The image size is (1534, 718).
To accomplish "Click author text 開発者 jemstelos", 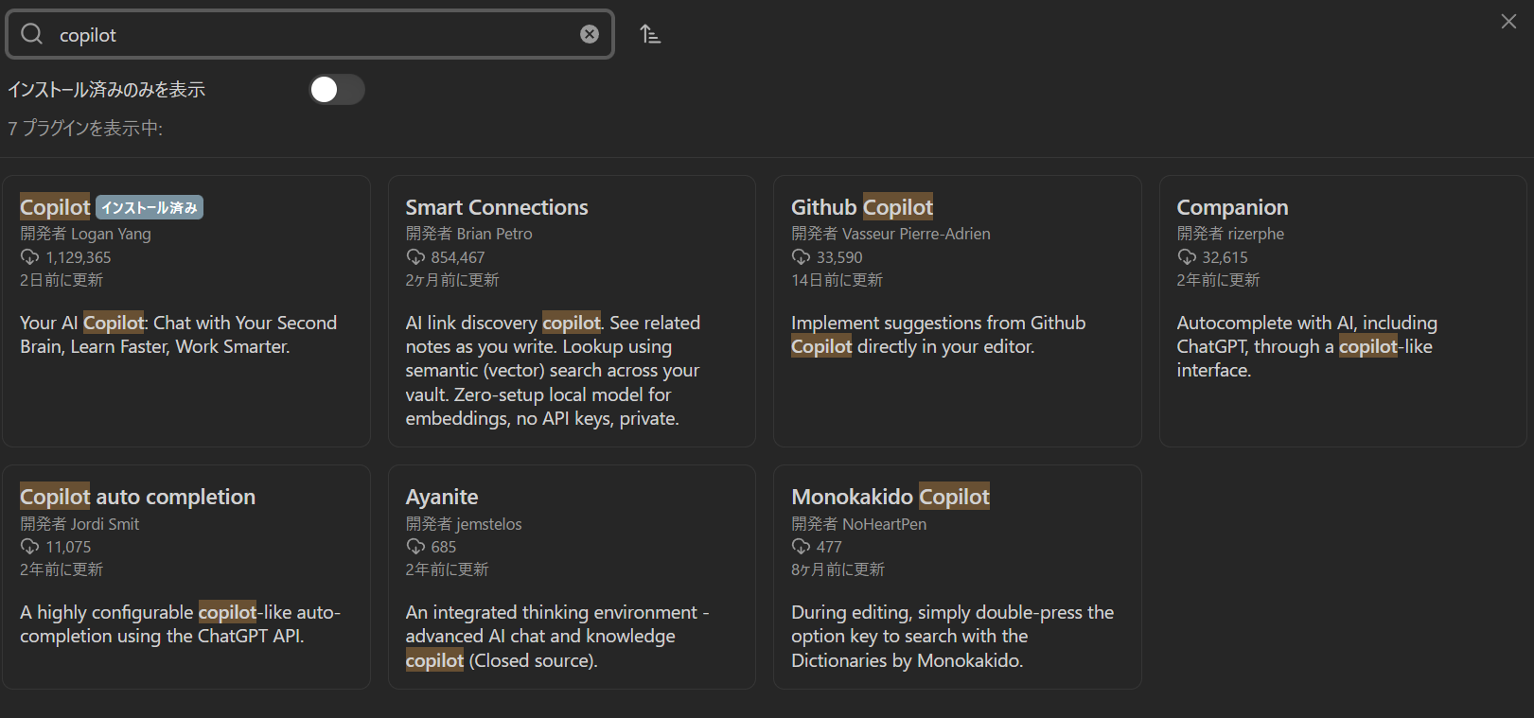I will point(464,524).
